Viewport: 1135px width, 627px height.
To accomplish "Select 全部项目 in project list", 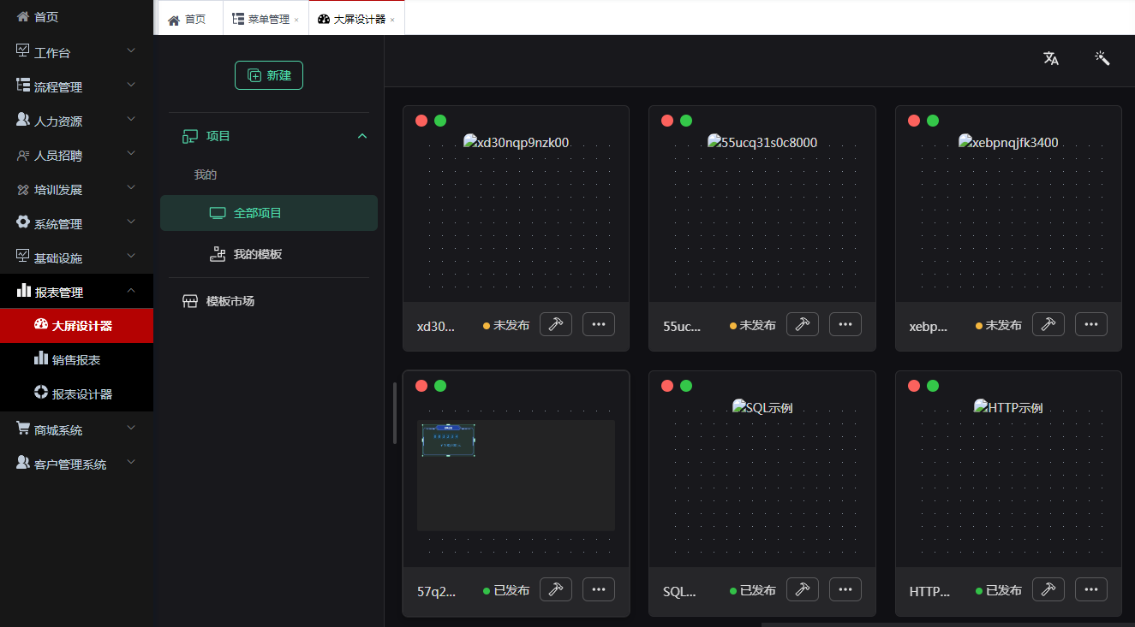I will click(x=269, y=213).
